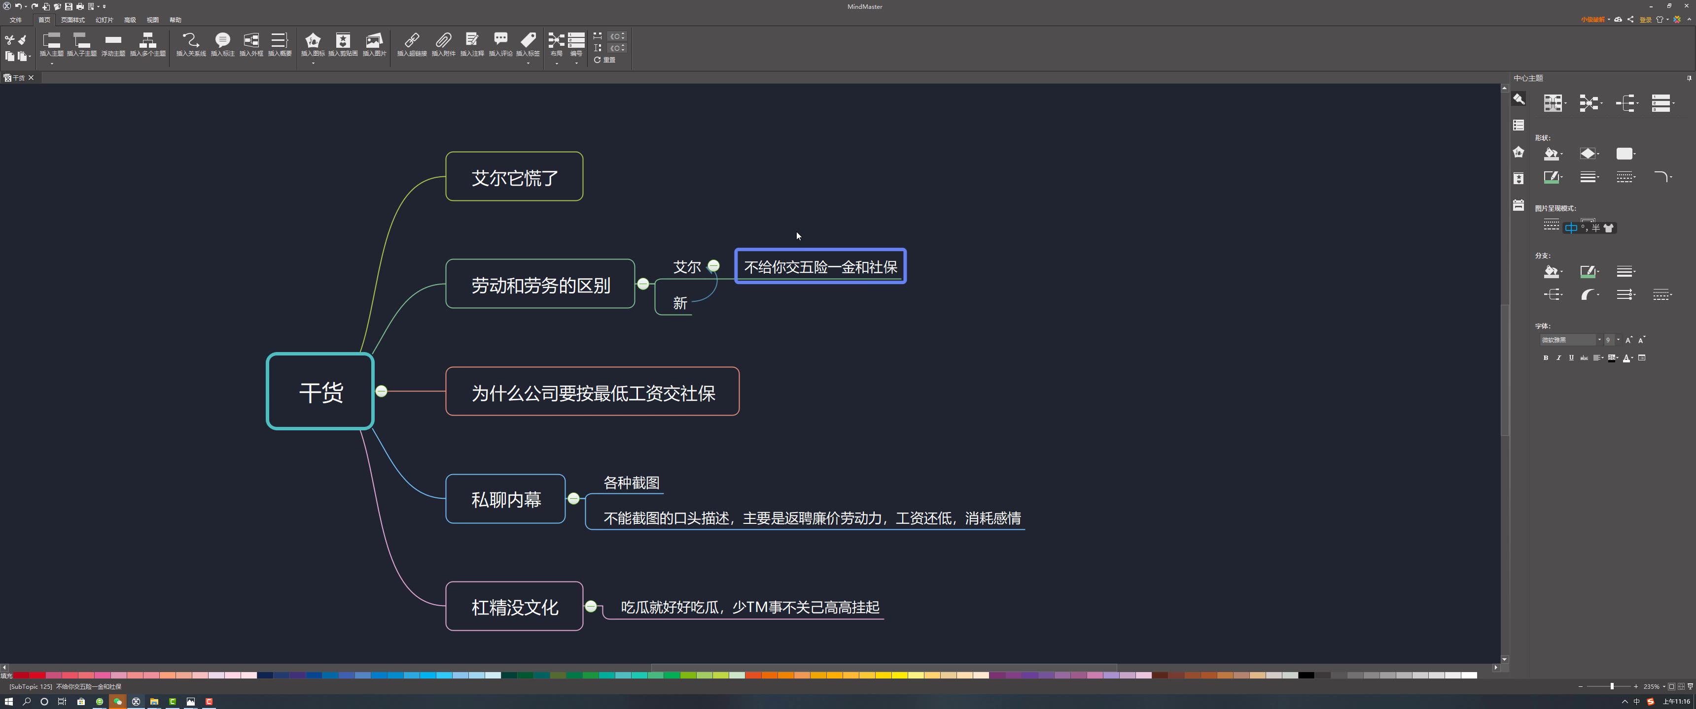Screen dimensions: 1696x709
Task: Click the print icon in quick toolbar
Action: [x=80, y=6]
